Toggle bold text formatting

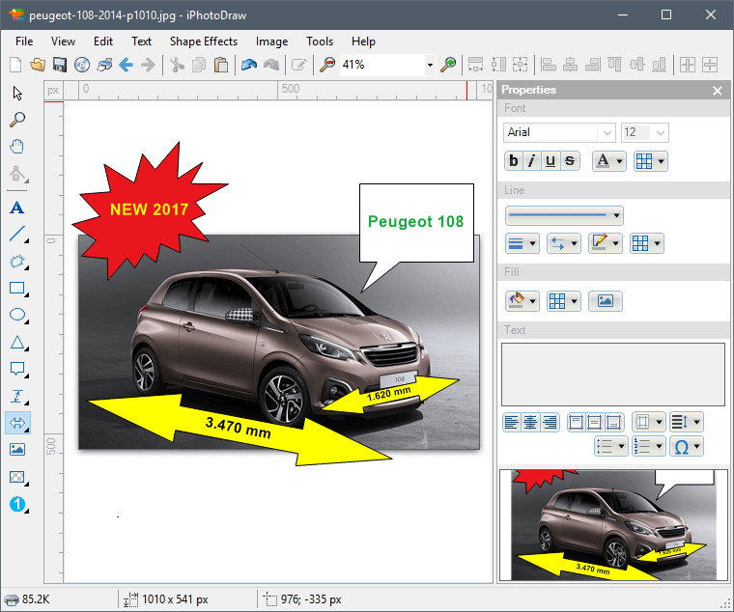click(514, 161)
